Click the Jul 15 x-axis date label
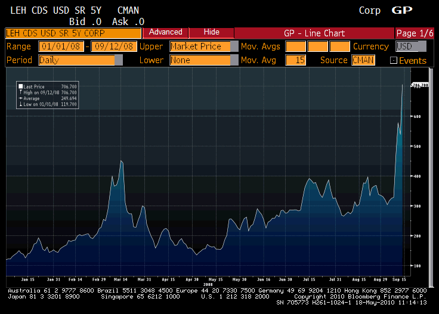Image resolution: width=439 pixels, height=314 pixels. pyautogui.click(x=309, y=279)
